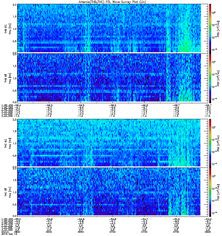Click the '2016 Dec 14' date label
The image size is (222, 236).
9,234
